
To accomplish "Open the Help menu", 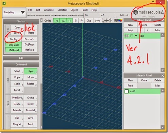I will [x=94, y=10].
